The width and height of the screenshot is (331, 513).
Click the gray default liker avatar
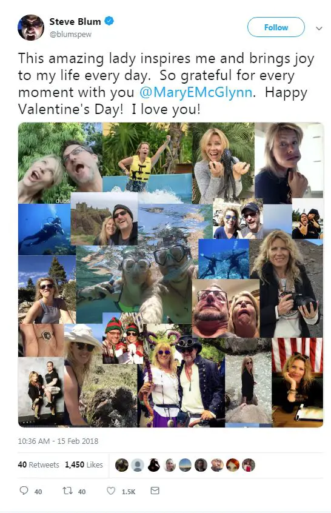tap(138, 465)
